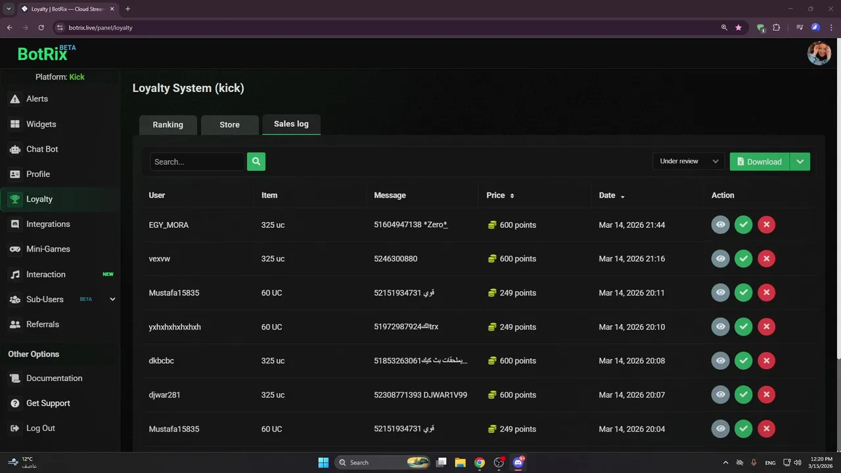Image resolution: width=841 pixels, height=473 pixels.
Task: Open Mini-Games section
Action: point(48,249)
